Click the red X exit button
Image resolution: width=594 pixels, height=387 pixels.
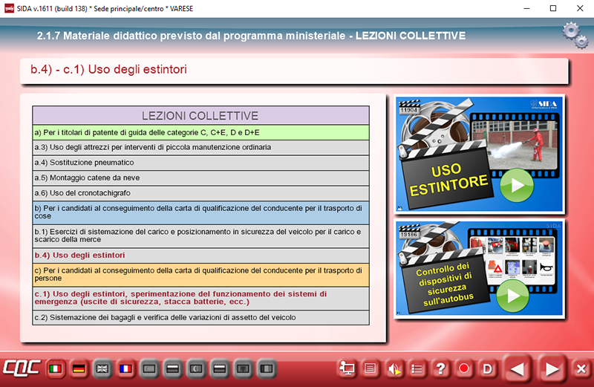[x=581, y=368]
